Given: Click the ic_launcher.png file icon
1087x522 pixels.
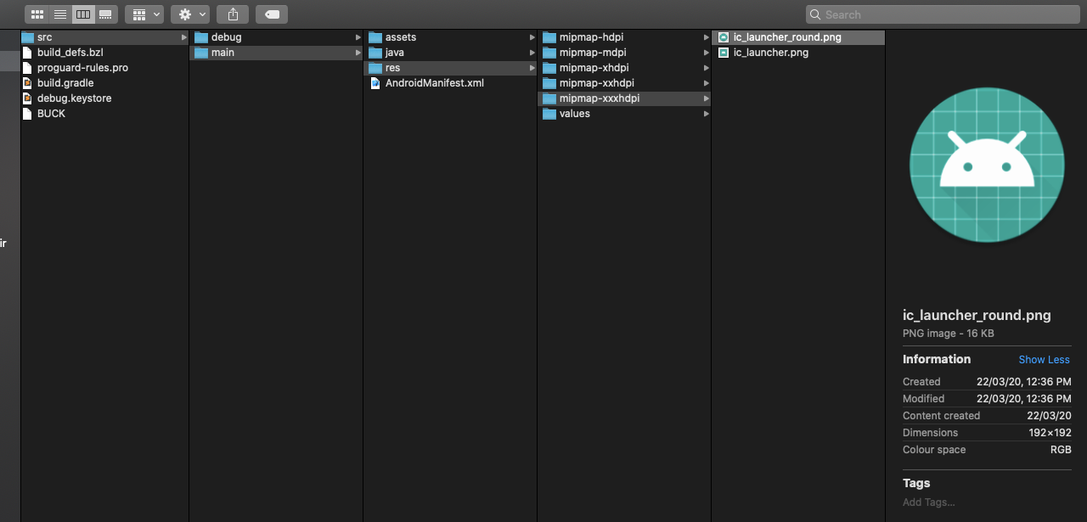Looking at the screenshot, I should point(724,53).
